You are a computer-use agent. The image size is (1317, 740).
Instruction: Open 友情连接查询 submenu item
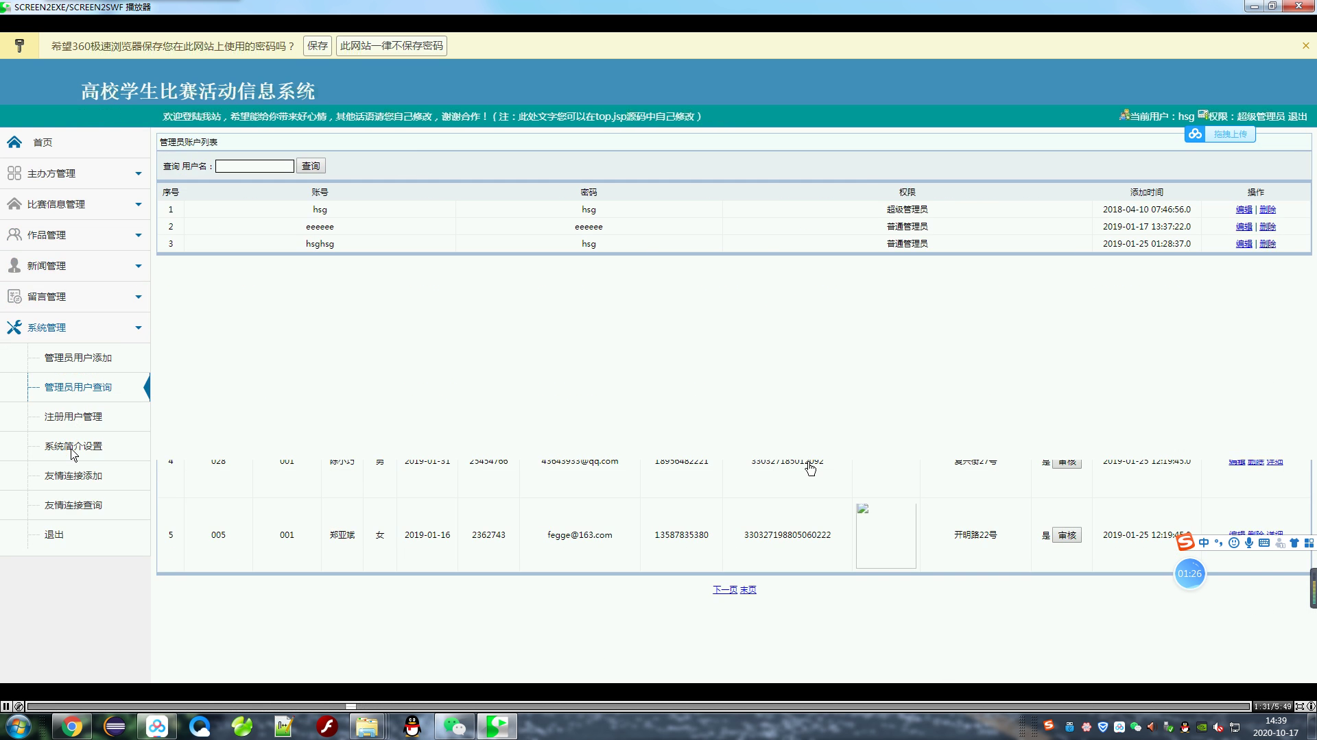pyautogui.click(x=73, y=505)
